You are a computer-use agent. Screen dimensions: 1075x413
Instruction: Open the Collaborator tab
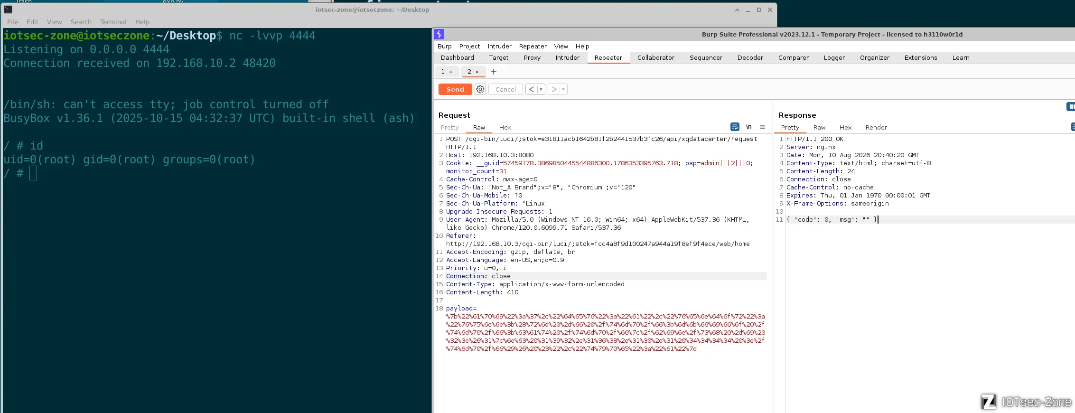point(656,58)
